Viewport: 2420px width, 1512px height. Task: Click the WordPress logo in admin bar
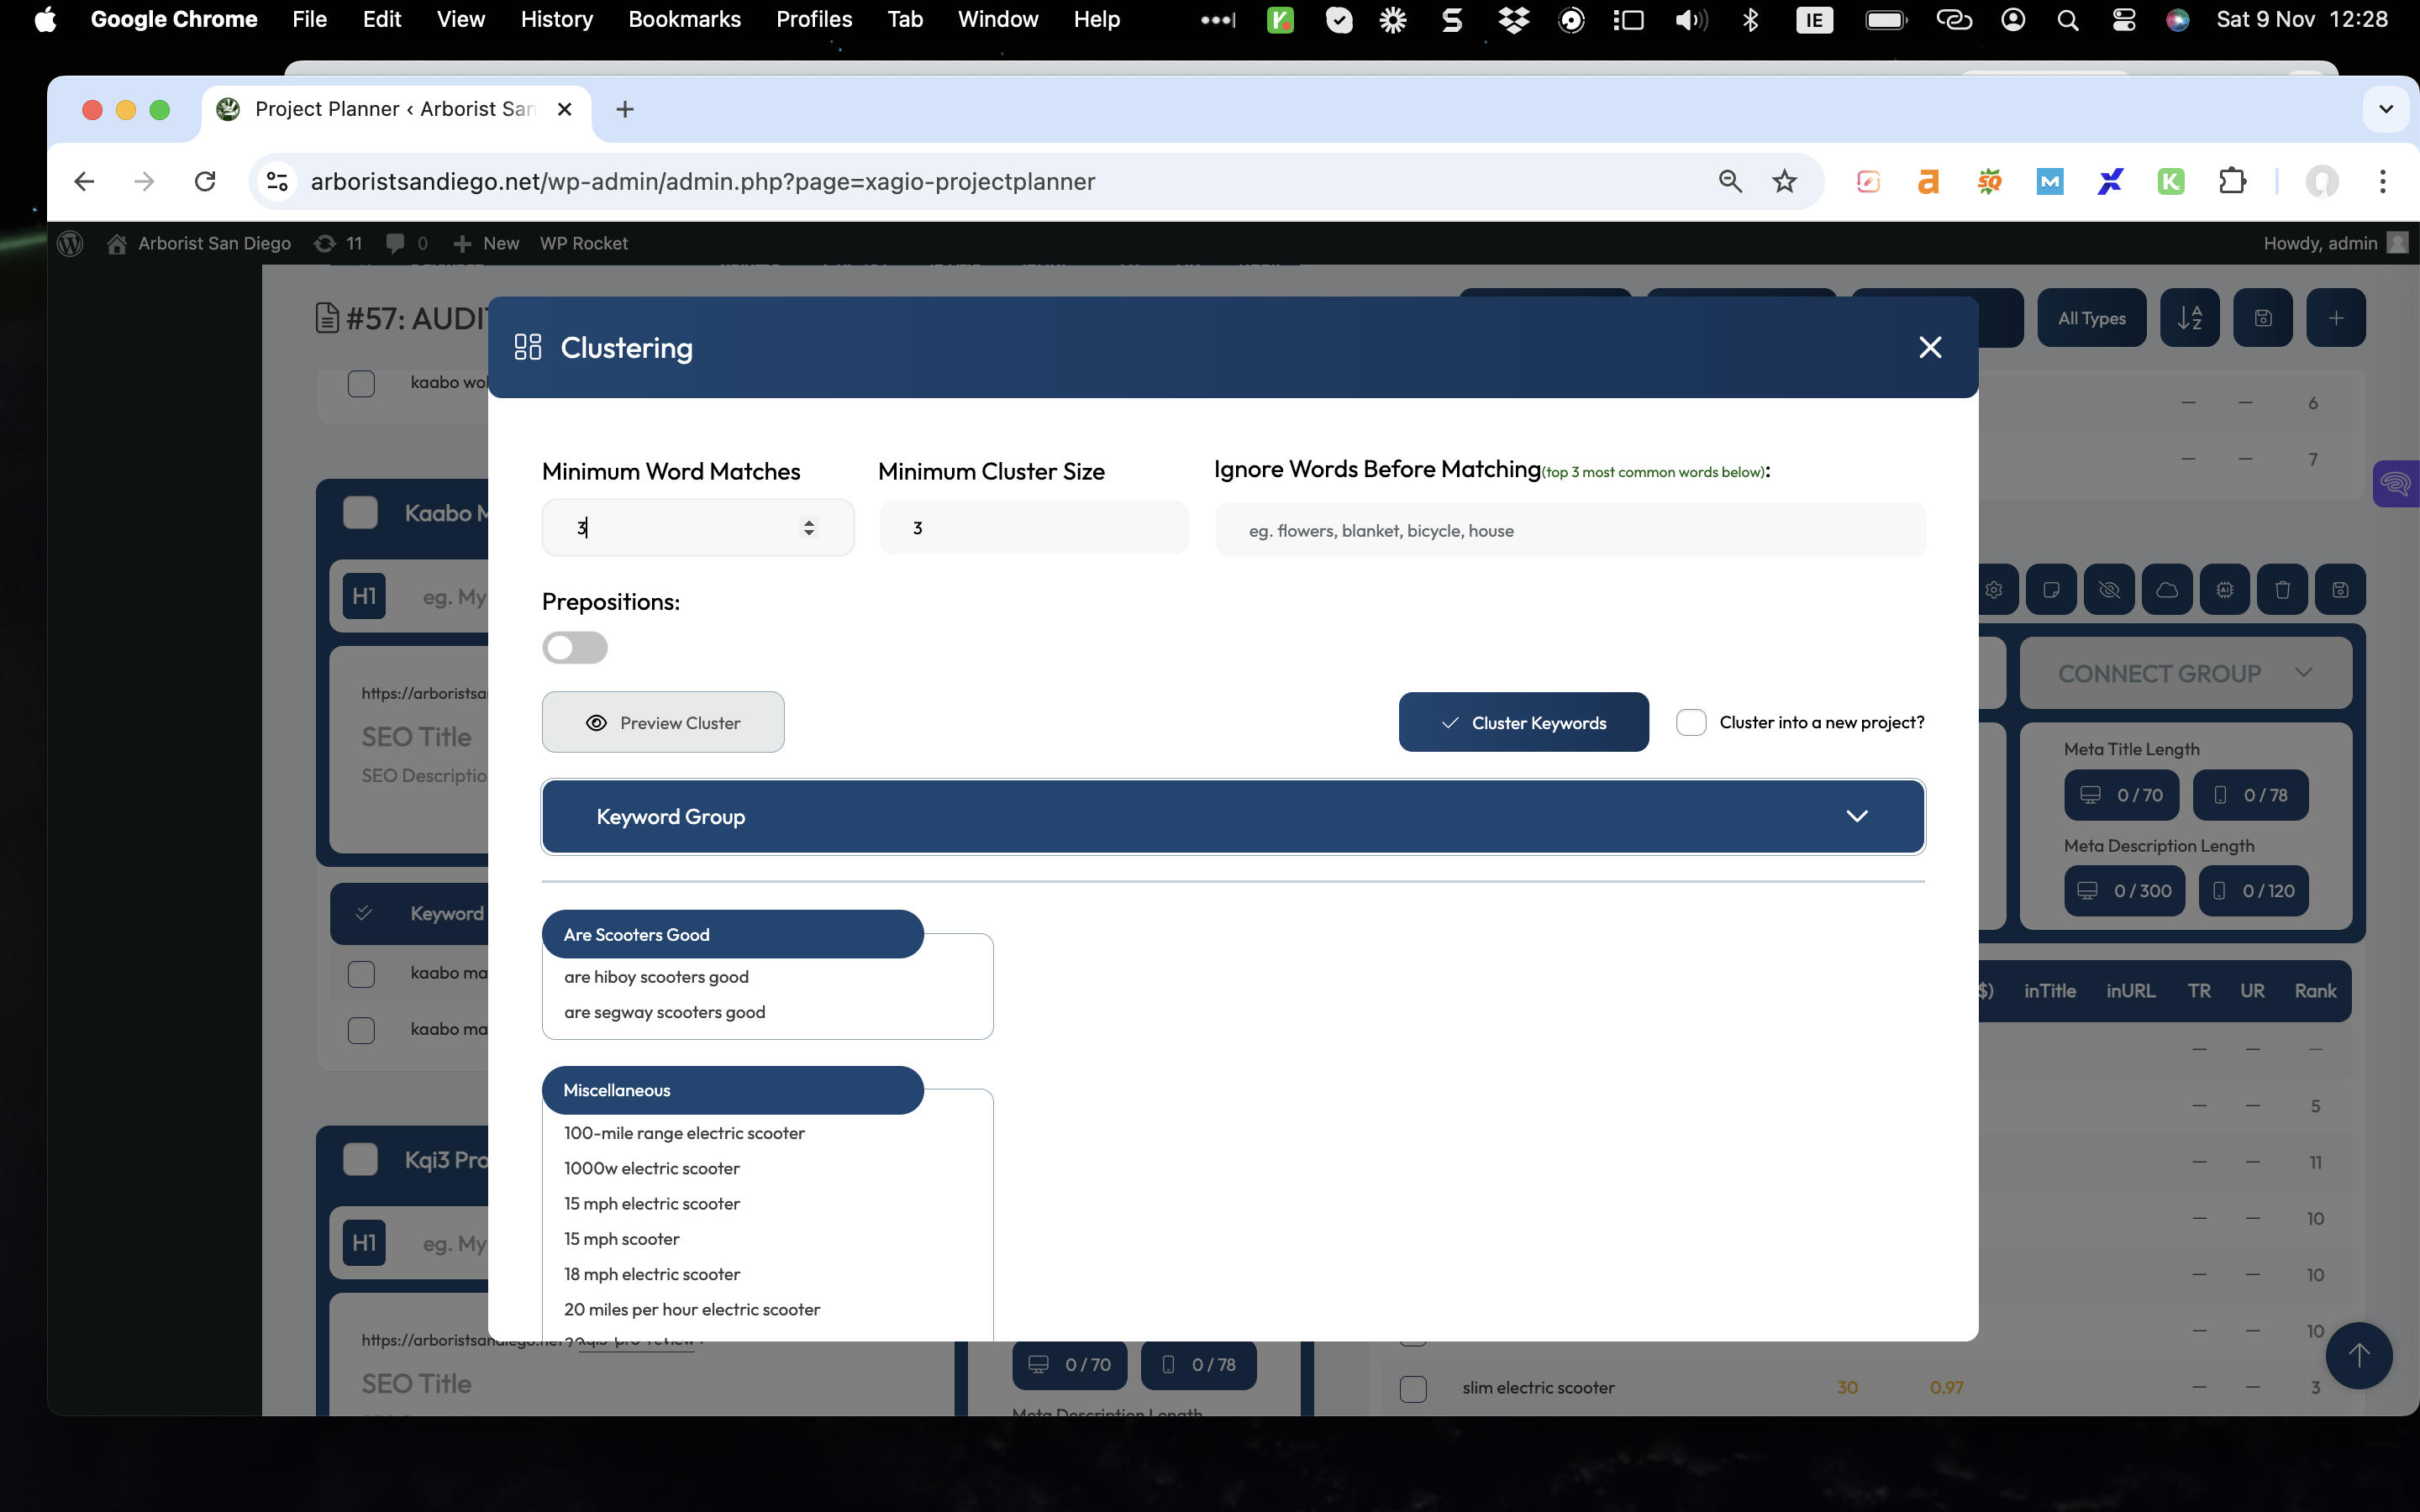point(70,243)
